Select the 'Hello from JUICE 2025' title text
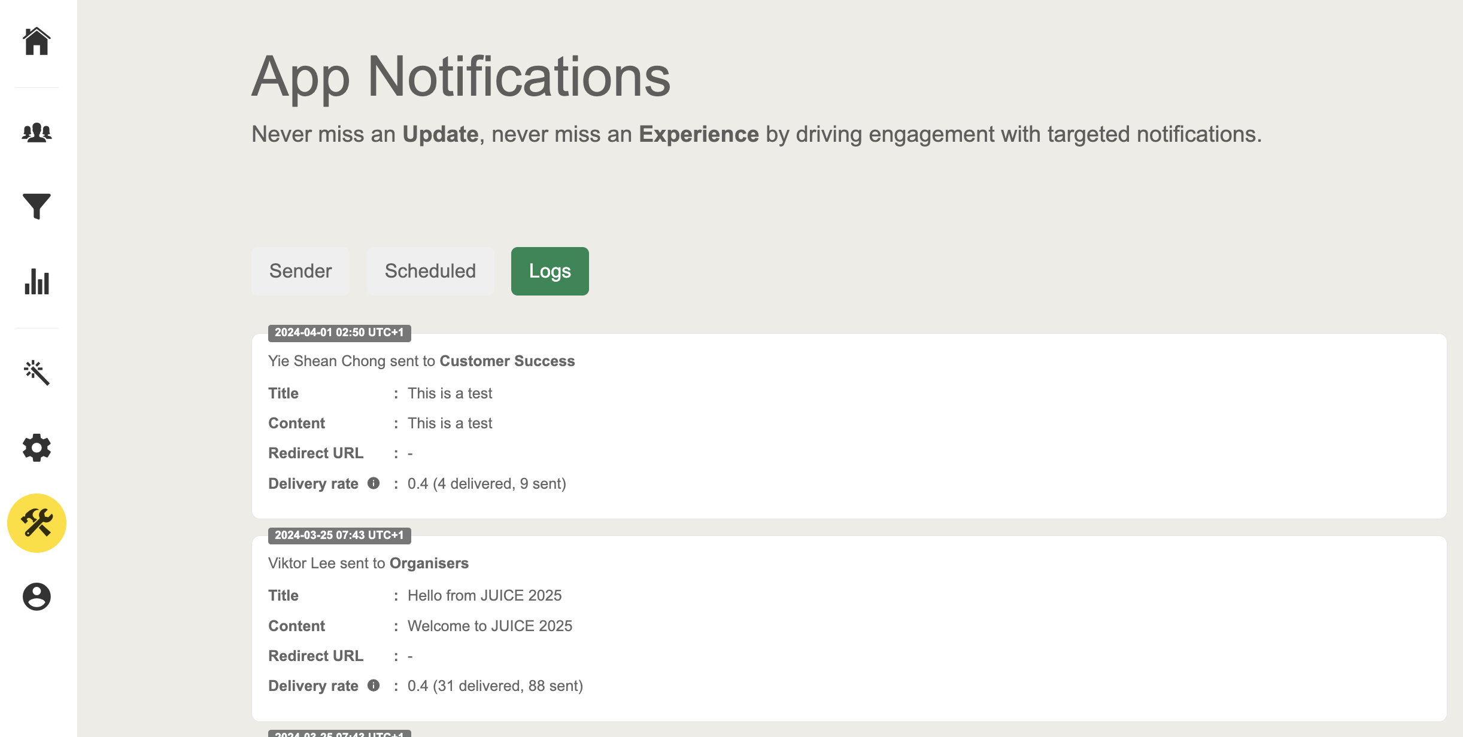The image size is (1463, 737). (x=484, y=595)
